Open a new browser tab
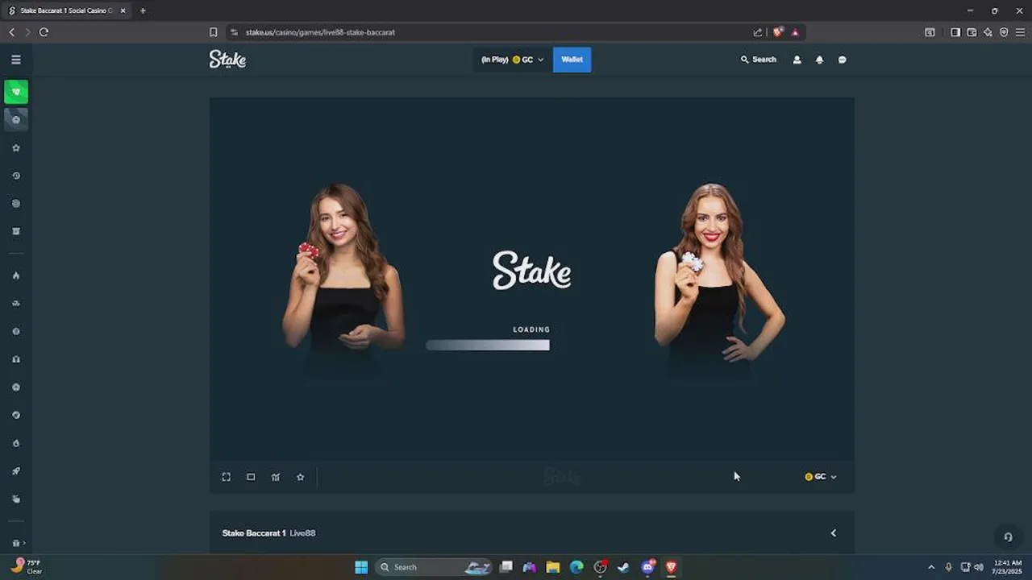Image resolution: width=1032 pixels, height=580 pixels. [x=143, y=10]
